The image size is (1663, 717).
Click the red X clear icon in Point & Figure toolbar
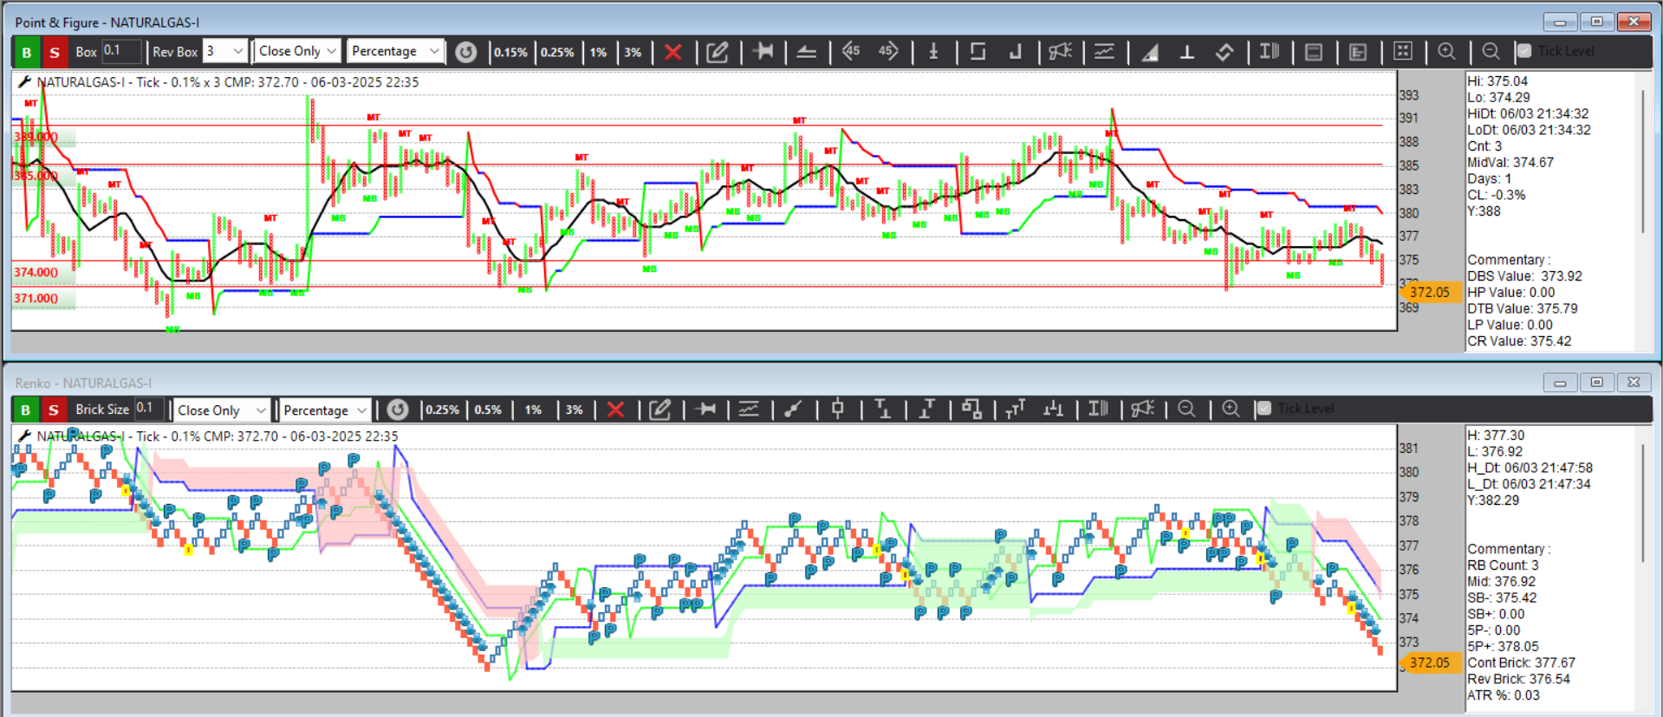(x=672, y=52)
